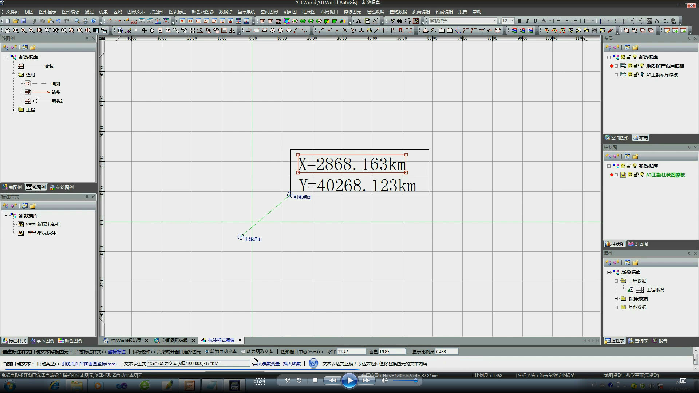Select the Move cross-arrows tool

tap(144, 31)
